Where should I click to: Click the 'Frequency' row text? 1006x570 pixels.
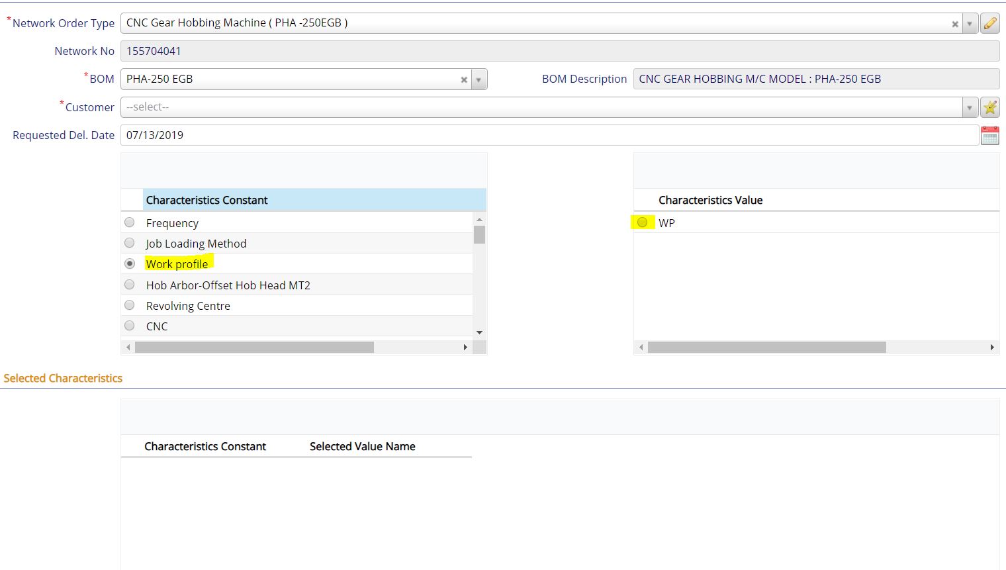[172, 223]
